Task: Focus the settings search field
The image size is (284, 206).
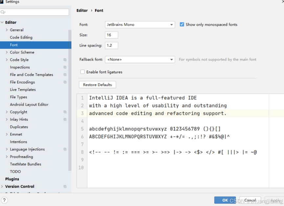Action: point(34,12)
